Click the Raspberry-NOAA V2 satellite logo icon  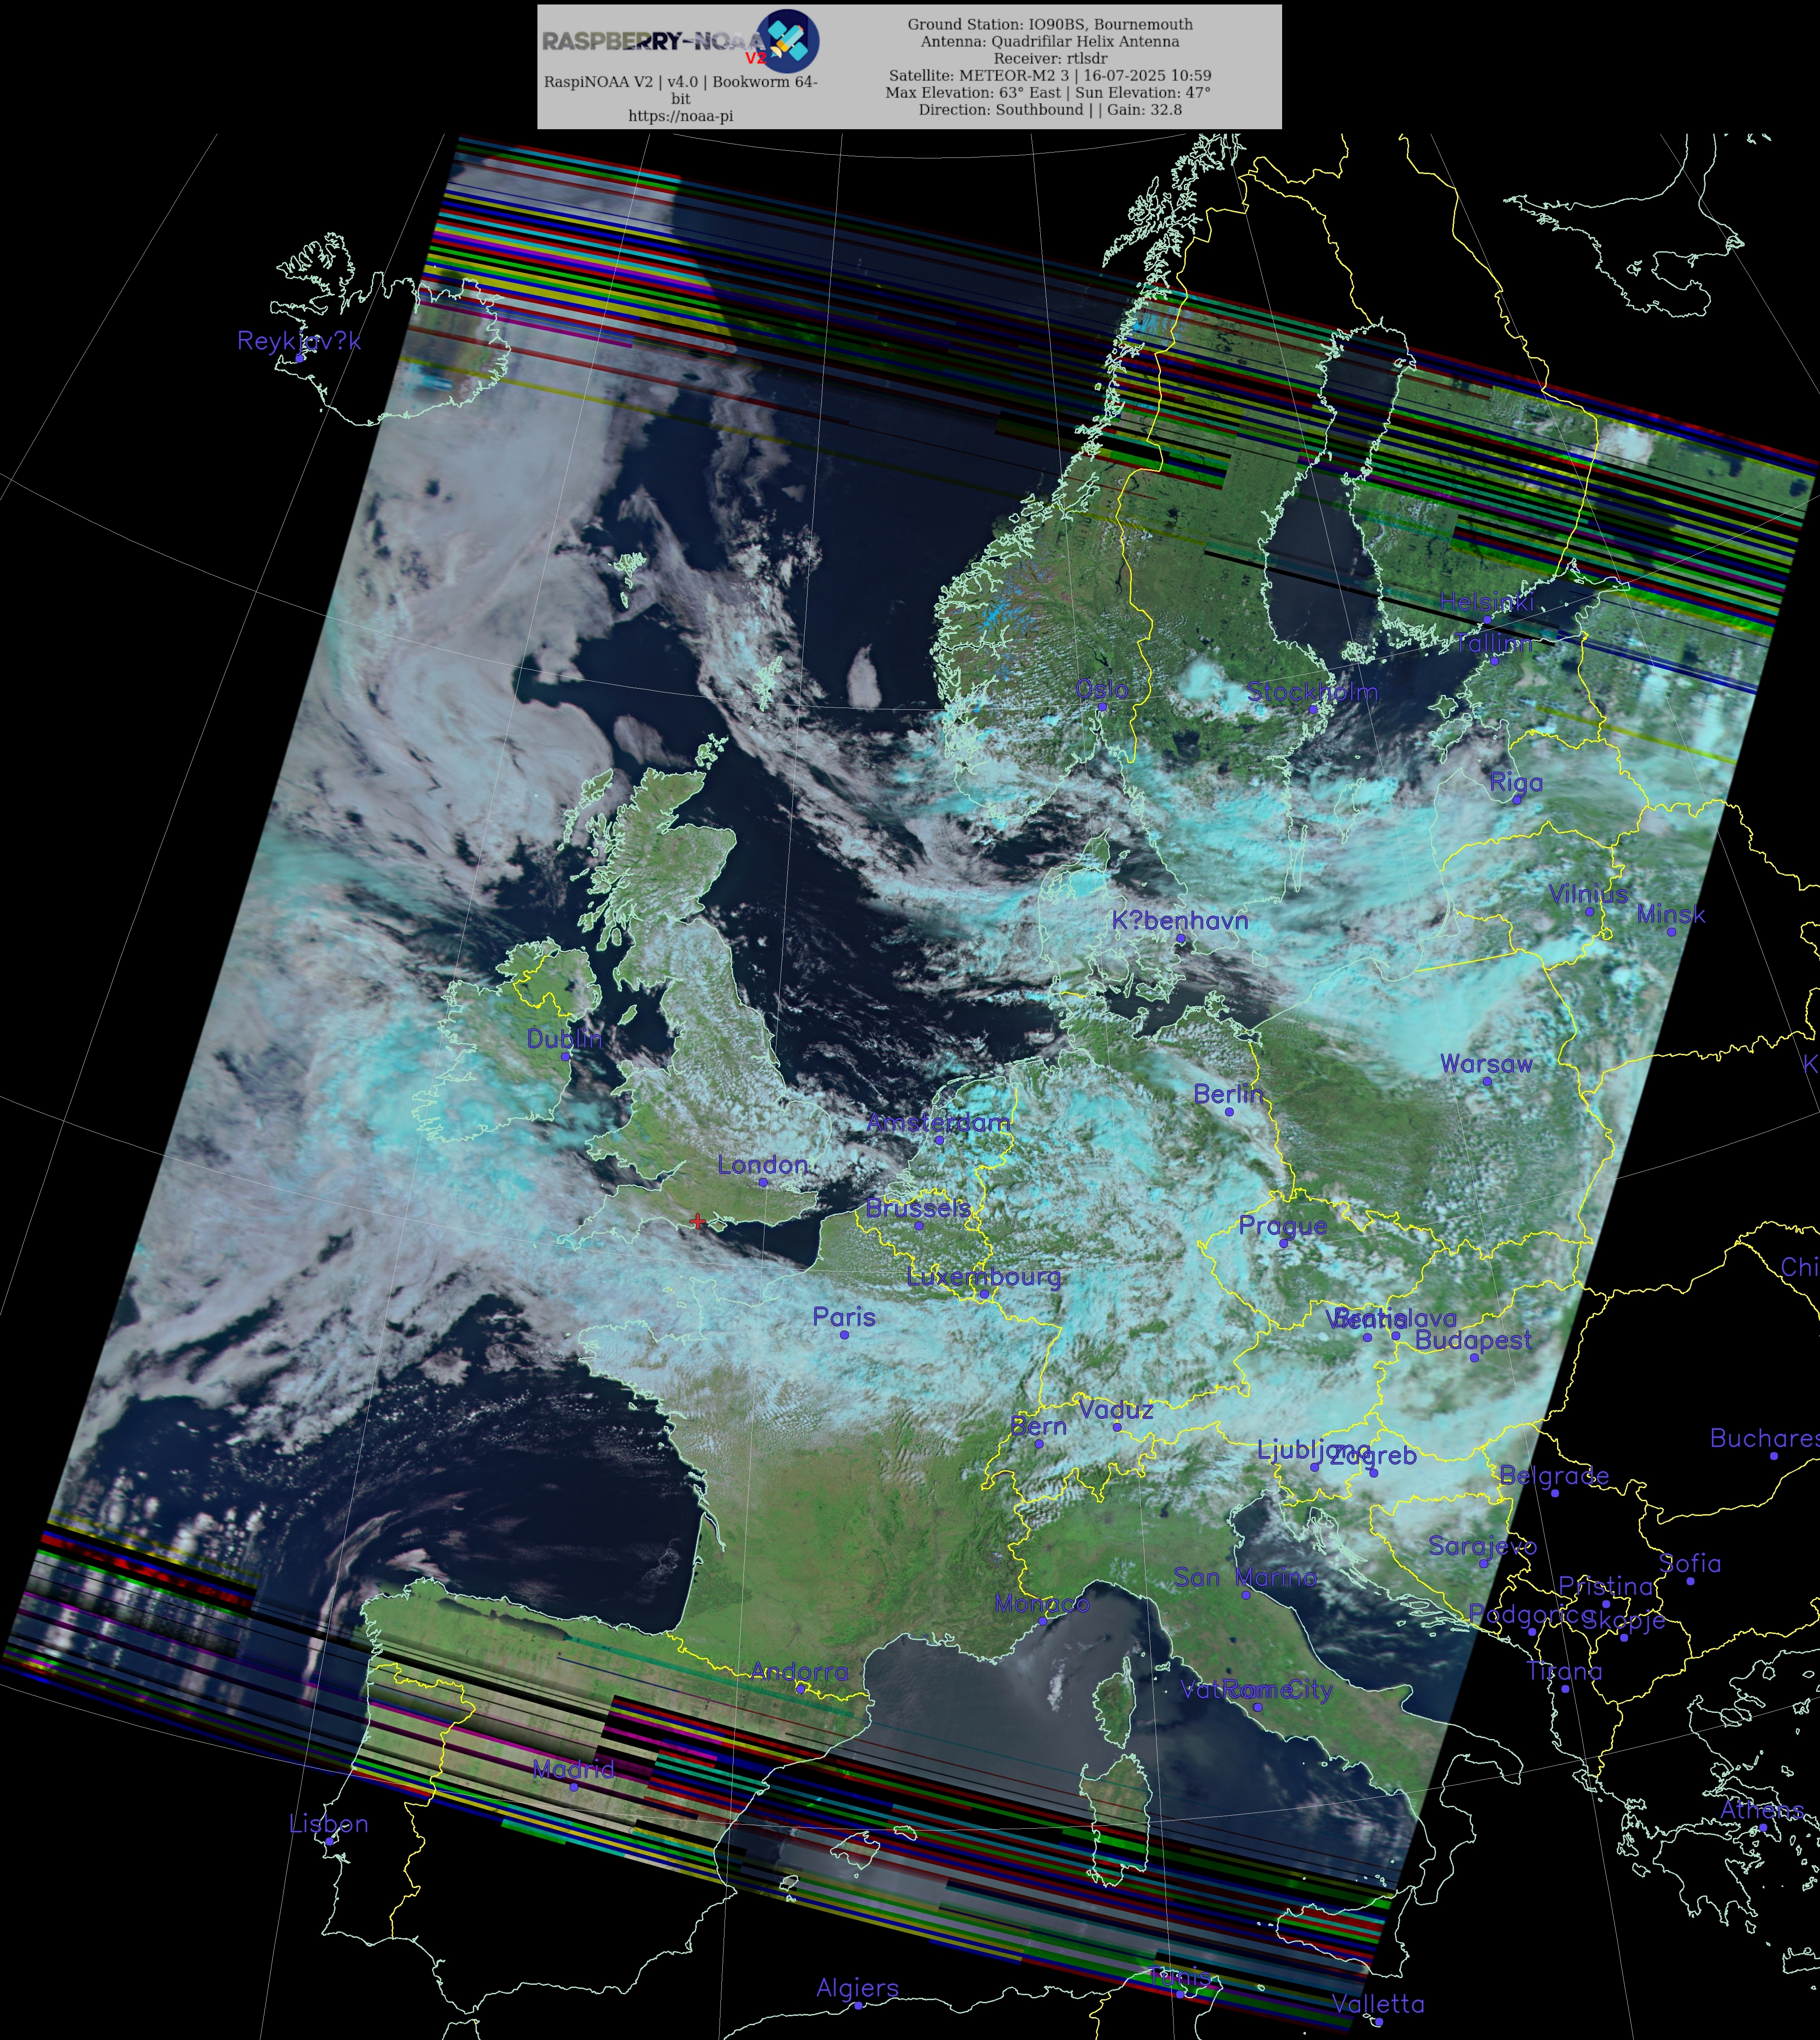pos(788,41)
